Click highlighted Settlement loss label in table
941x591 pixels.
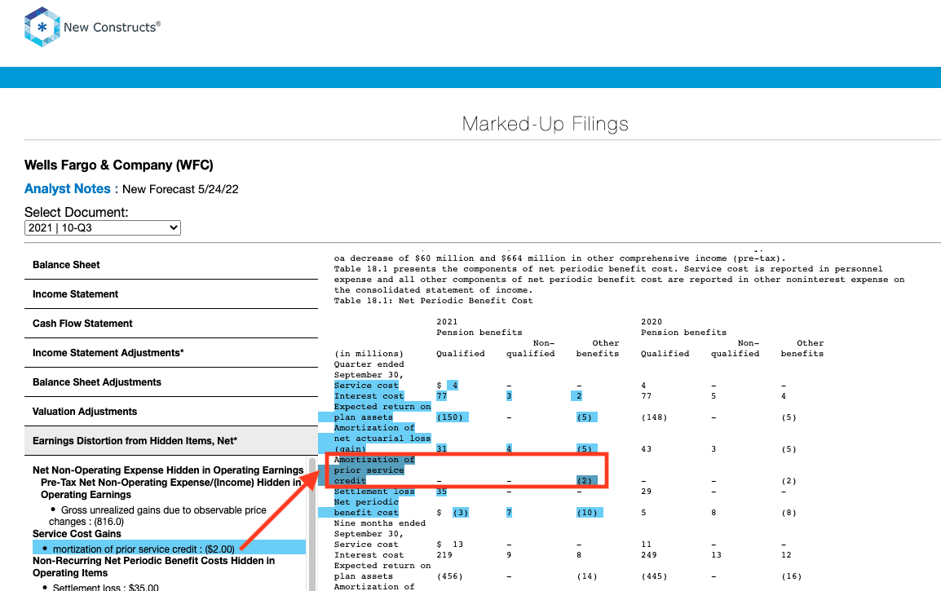tap(374, 492)
